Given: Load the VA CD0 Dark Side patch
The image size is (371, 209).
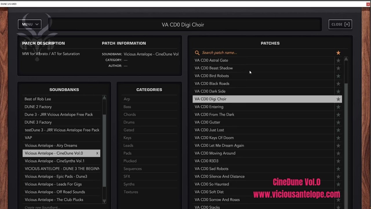Looking at the screenshot, I should click(x=263, y=91).
